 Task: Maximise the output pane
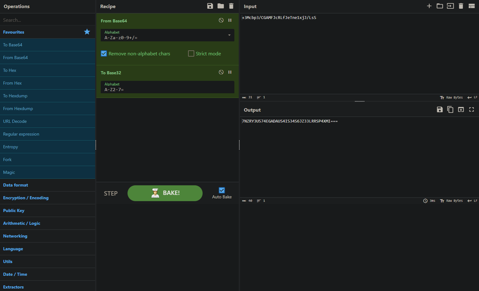[472, 109]
